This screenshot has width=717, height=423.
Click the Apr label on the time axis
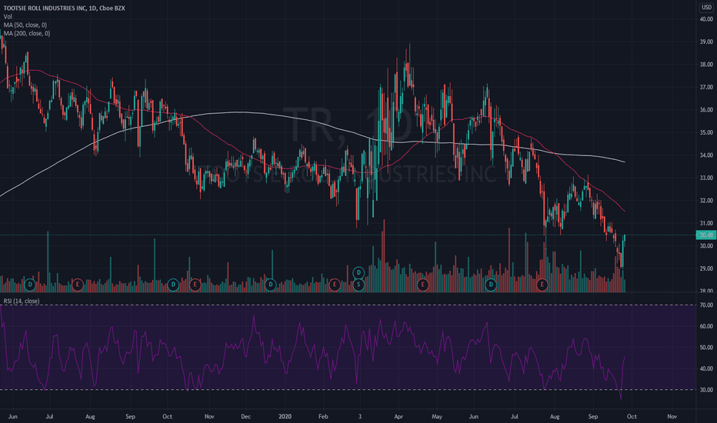tap(399, 417)
